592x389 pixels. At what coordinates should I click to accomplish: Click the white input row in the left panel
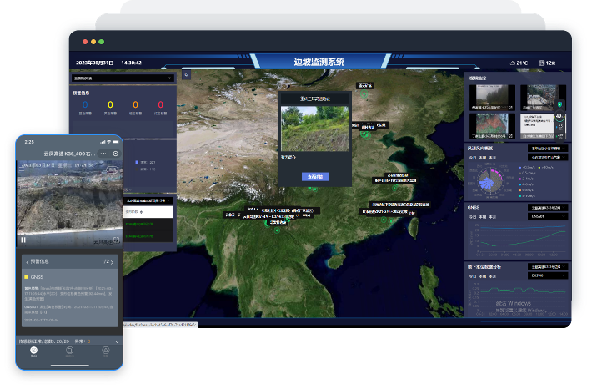pyautogui.click(x=148, y=212)
